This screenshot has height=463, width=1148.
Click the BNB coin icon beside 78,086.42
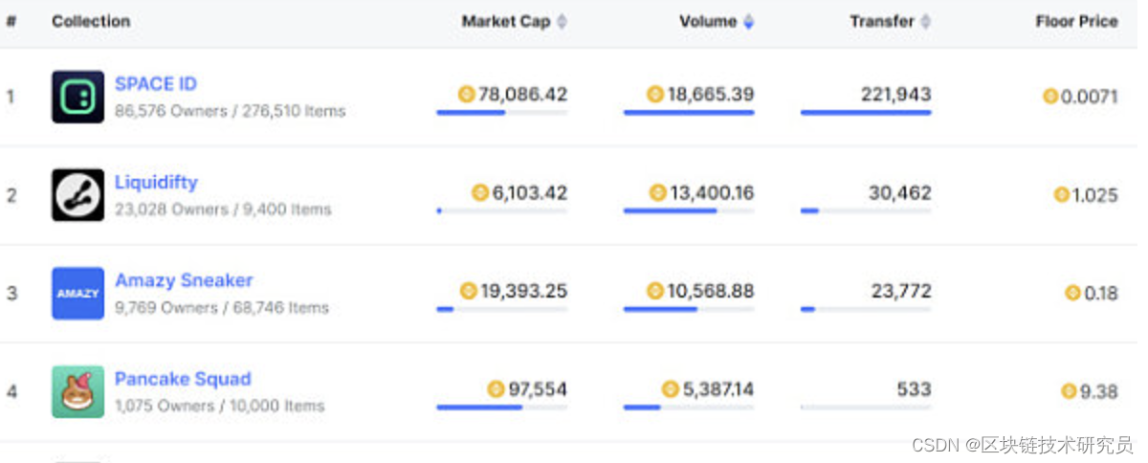467,94
